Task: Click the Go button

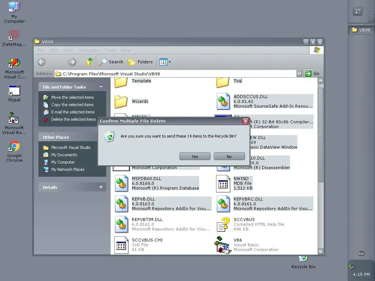Action: click(x=312, y=74)
